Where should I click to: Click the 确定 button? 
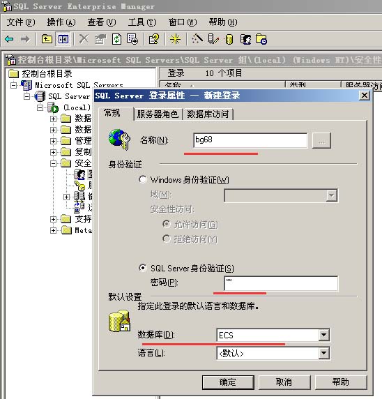[x=228, y=382]
